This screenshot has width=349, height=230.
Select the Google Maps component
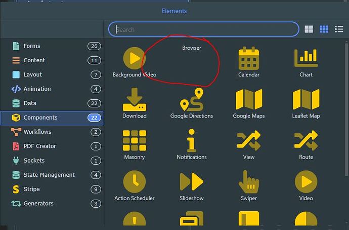(x=249, y=103)
